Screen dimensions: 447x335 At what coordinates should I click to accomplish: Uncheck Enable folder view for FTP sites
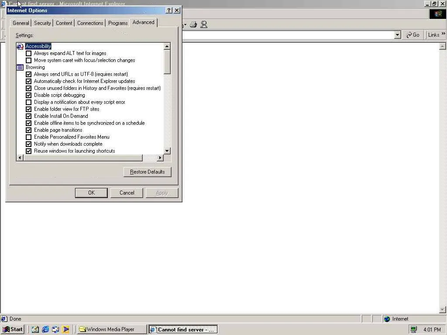click(28, 109)
